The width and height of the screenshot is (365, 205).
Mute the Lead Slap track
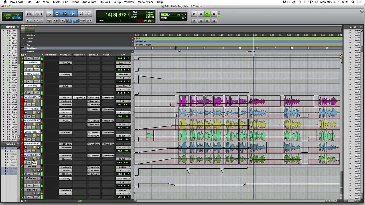point(38,89)
